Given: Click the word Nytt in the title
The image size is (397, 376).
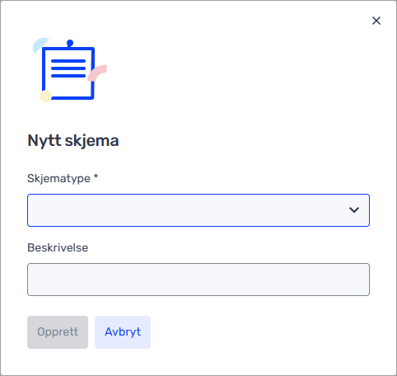Looking at the screenshot, I should point(44,141).
